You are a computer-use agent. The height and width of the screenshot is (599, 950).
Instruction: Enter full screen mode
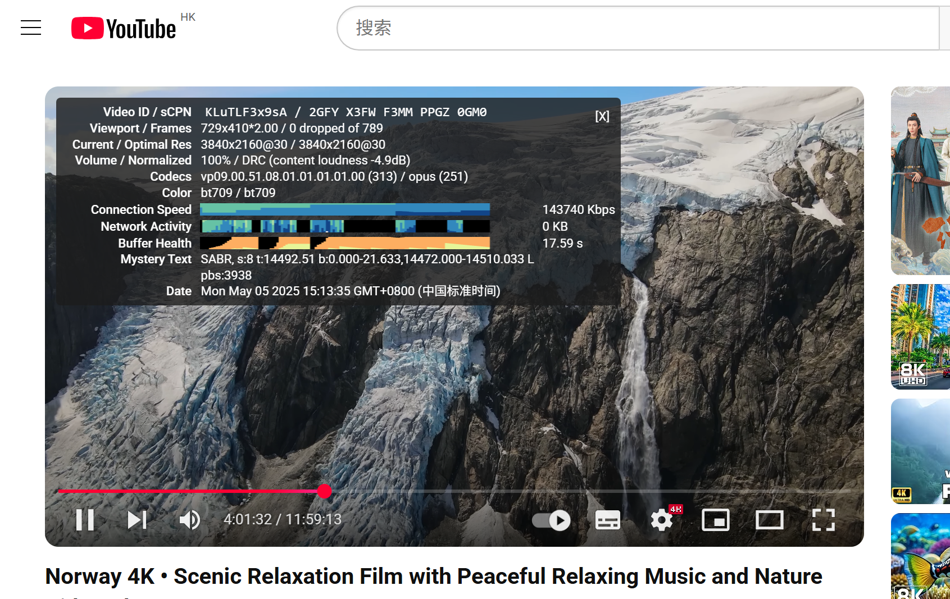[x=824, y=520]
